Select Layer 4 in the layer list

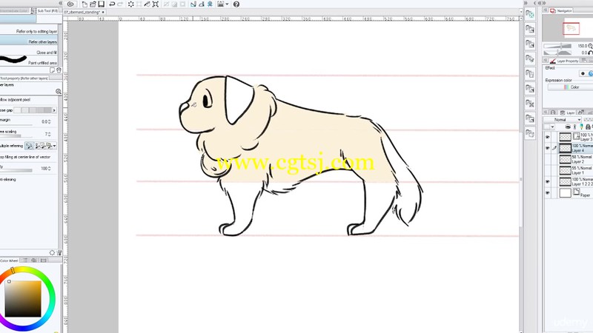click(x=576, y=148)
